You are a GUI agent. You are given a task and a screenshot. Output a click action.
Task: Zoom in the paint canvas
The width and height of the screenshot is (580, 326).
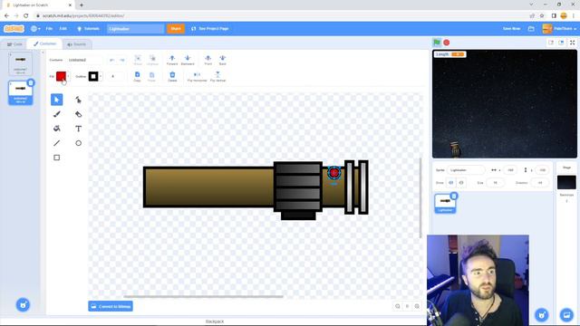point(417,306)
